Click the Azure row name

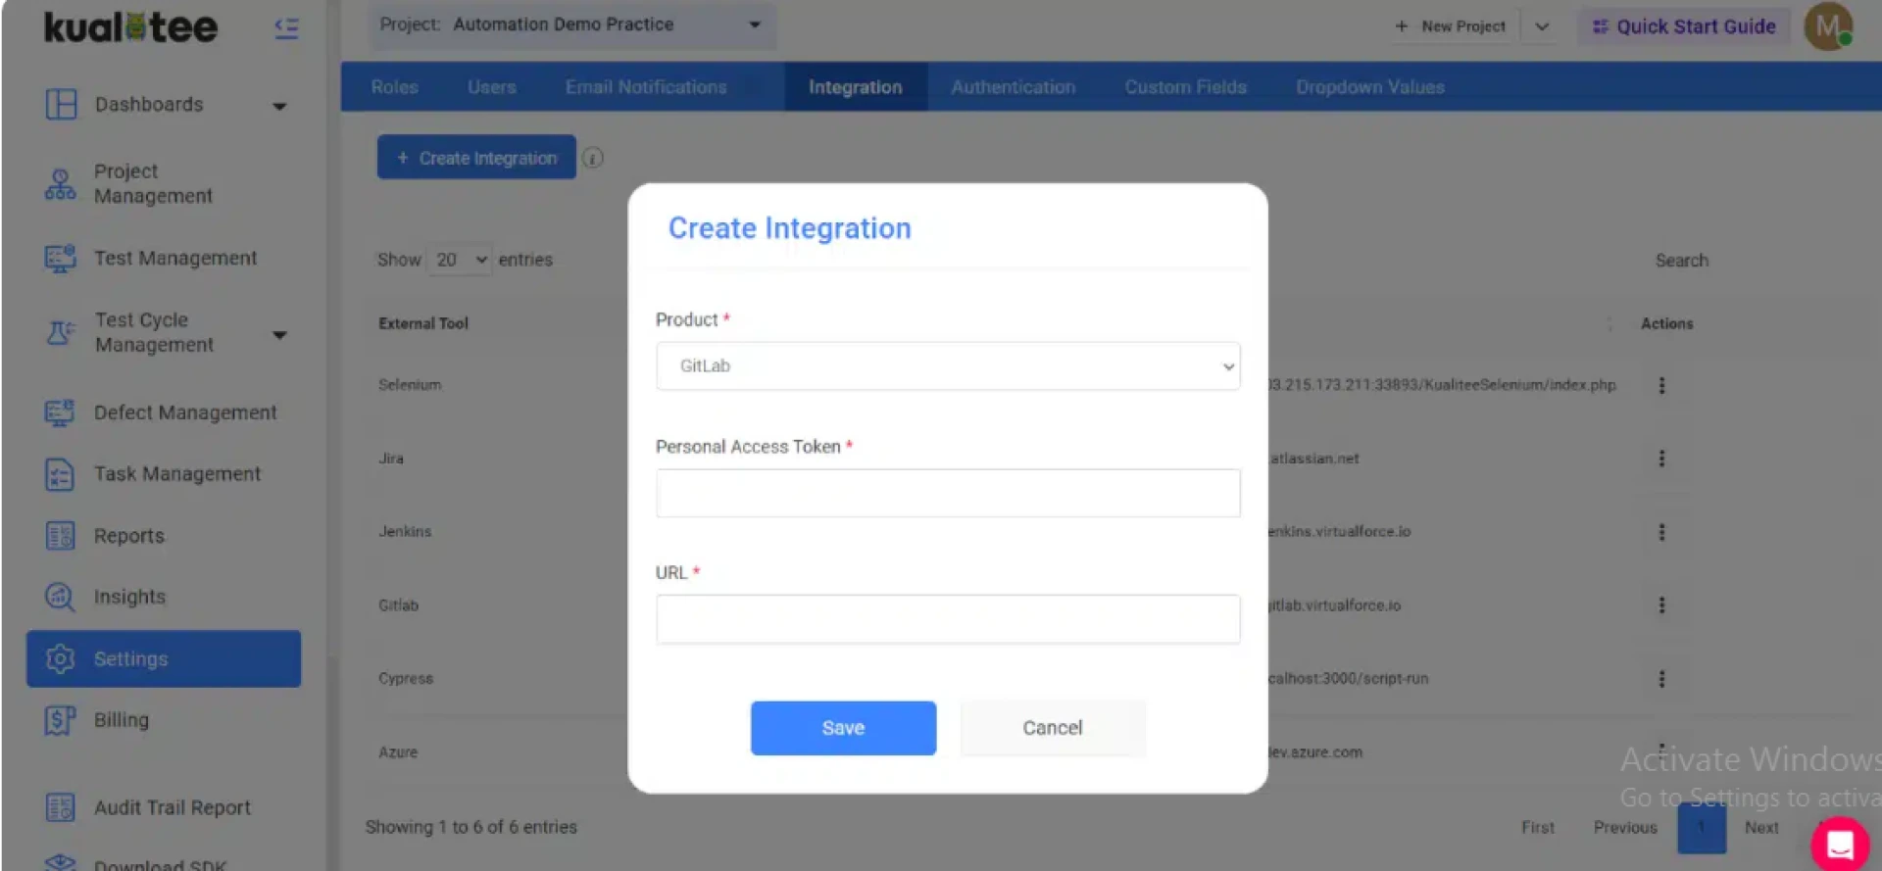pyautogui.click(x=398, y=752)
